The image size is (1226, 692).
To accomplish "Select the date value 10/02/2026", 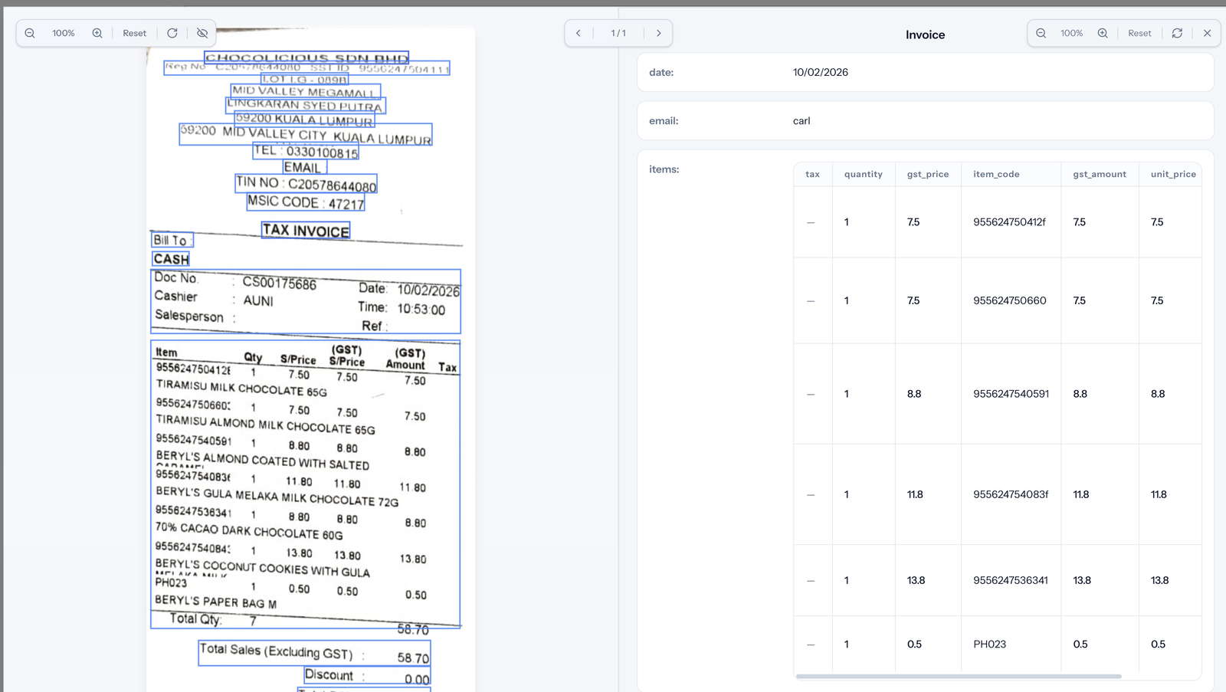I will [820, 72].
